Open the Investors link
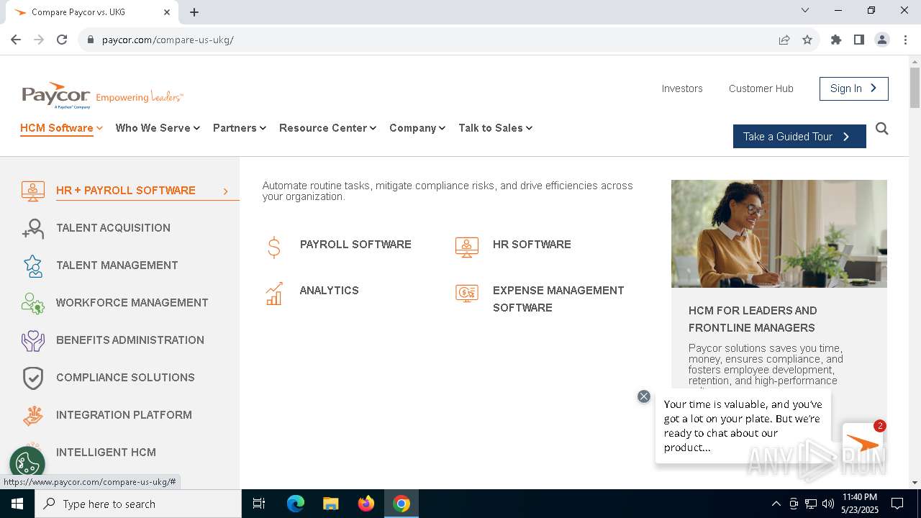The image size is (921, 518). point(682,88)
